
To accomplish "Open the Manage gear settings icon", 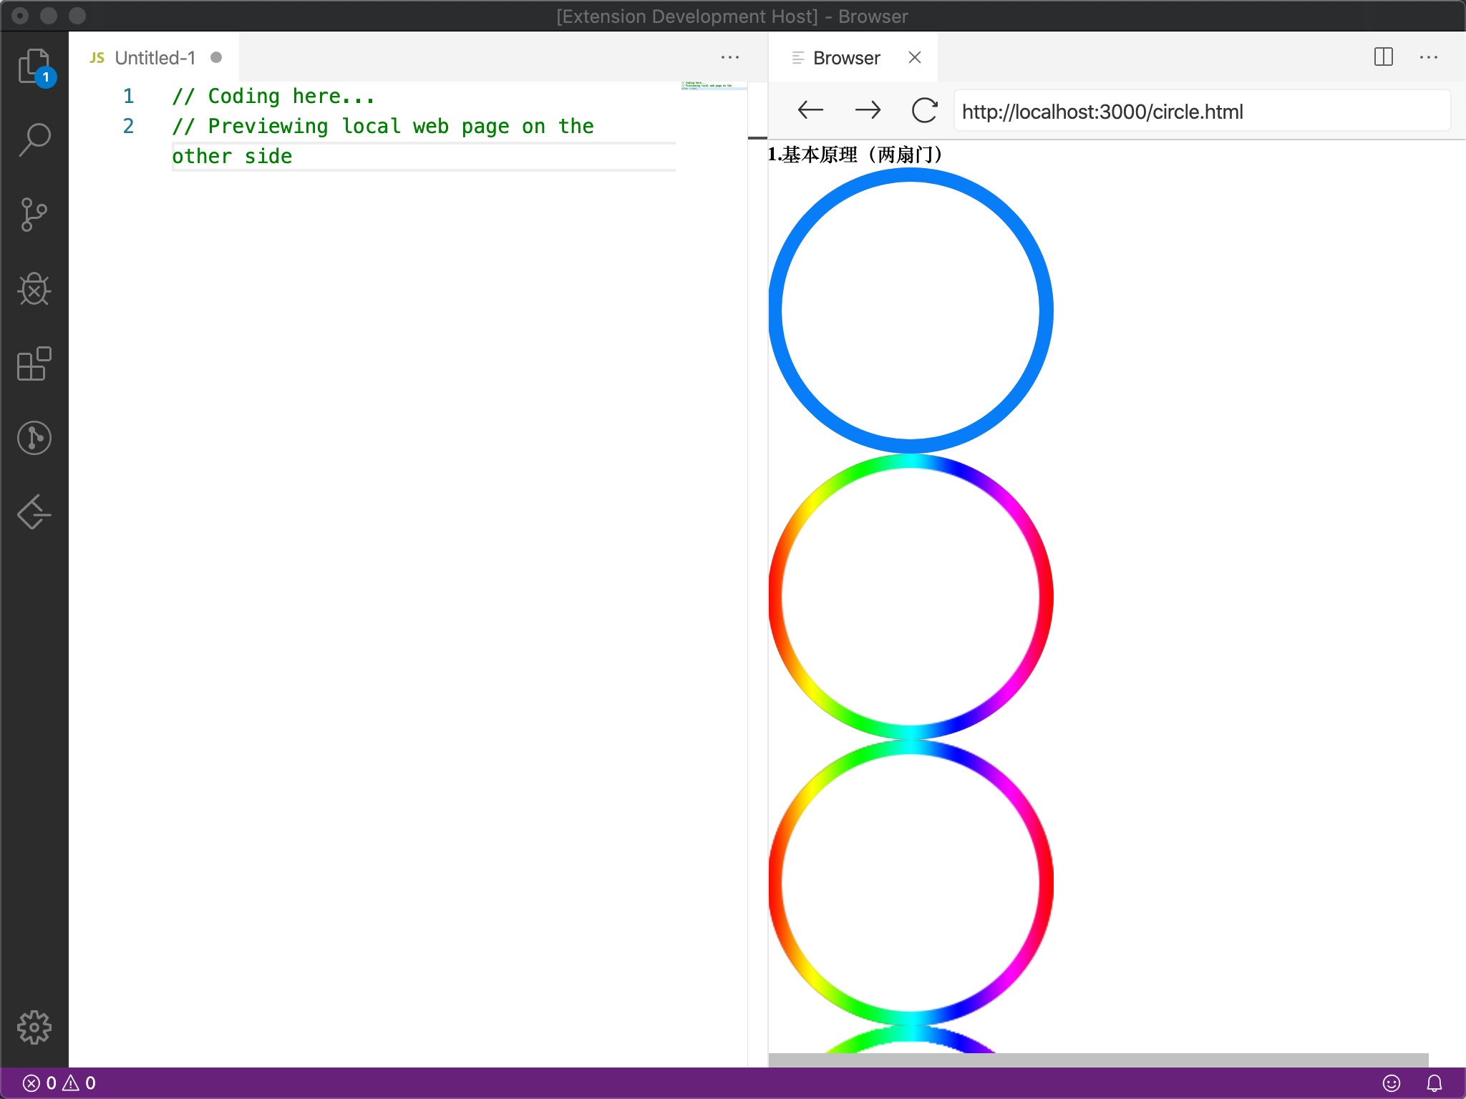I will coord(34,1027).
